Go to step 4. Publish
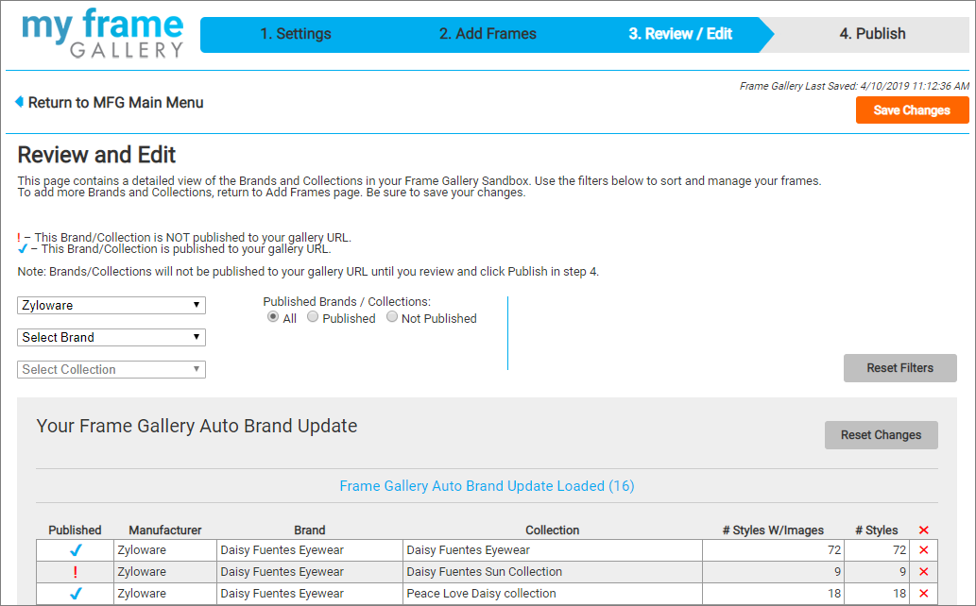The width and height of the screenshot is (976, 606). tap(873, 34)
